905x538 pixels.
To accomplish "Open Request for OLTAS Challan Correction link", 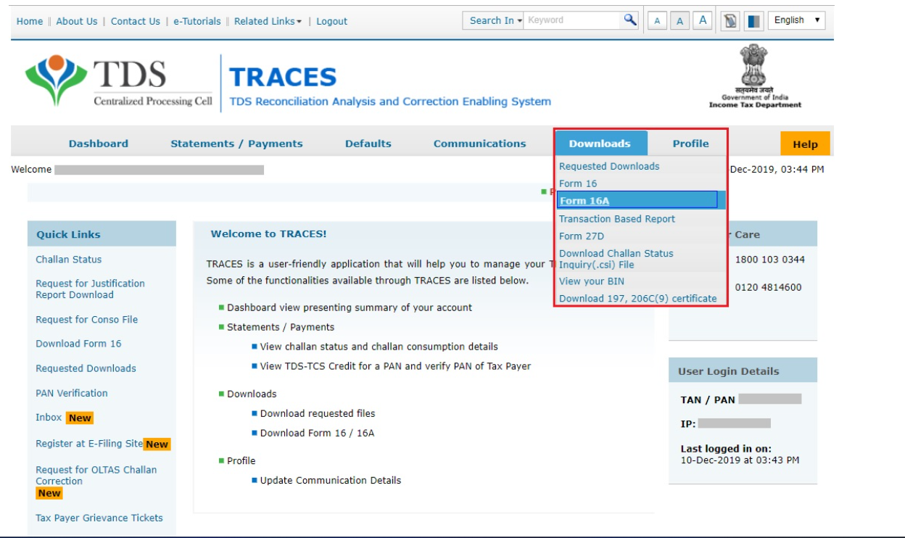I will click(x=96, y=475).
